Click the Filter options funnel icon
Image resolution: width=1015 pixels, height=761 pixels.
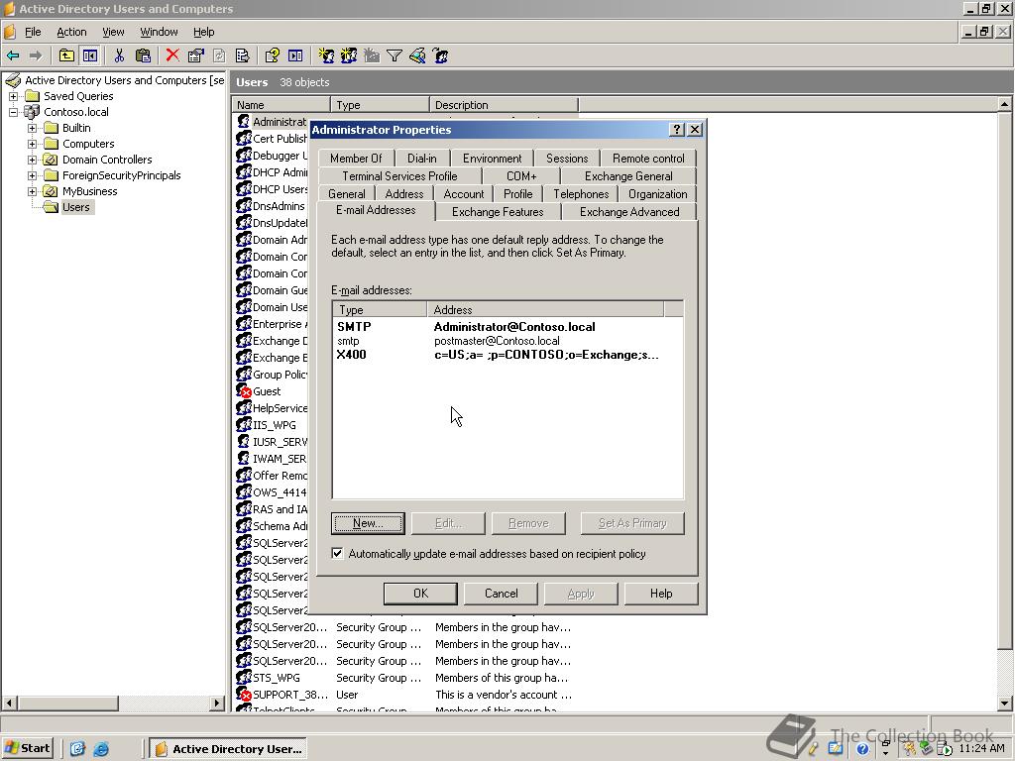(x=395, y=55)
